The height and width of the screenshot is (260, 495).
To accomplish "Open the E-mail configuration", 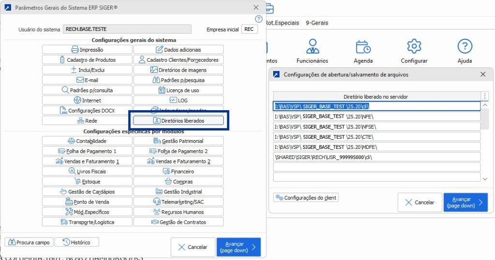I will tap(87, 80).
